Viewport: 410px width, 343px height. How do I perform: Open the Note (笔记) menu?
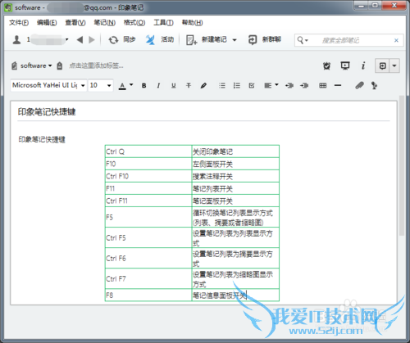(x=105, y=23)
